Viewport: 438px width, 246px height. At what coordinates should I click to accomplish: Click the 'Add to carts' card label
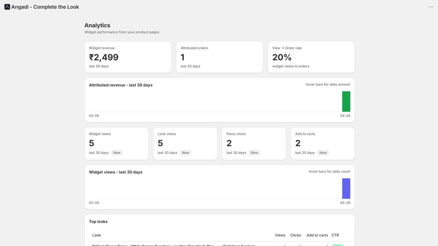305,134
